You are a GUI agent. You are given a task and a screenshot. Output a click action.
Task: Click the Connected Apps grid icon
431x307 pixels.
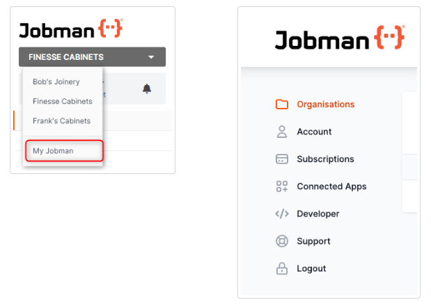(282, 187)
